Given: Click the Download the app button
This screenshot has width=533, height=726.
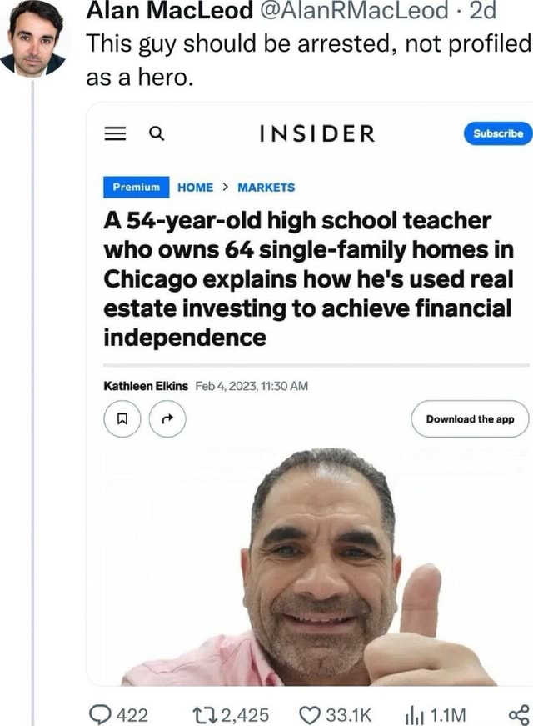Looking at the screenshot, I should (x=470, y=419).
